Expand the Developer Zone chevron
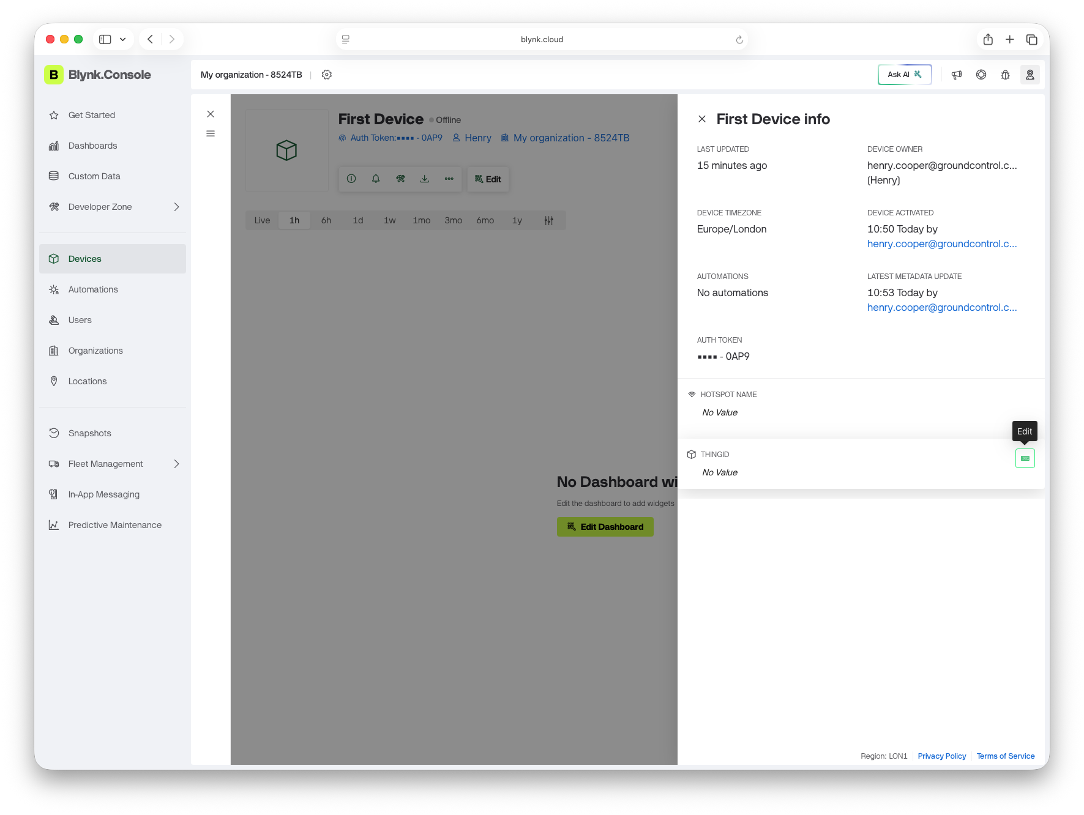 pyautogui.click(x=176, y=207)
